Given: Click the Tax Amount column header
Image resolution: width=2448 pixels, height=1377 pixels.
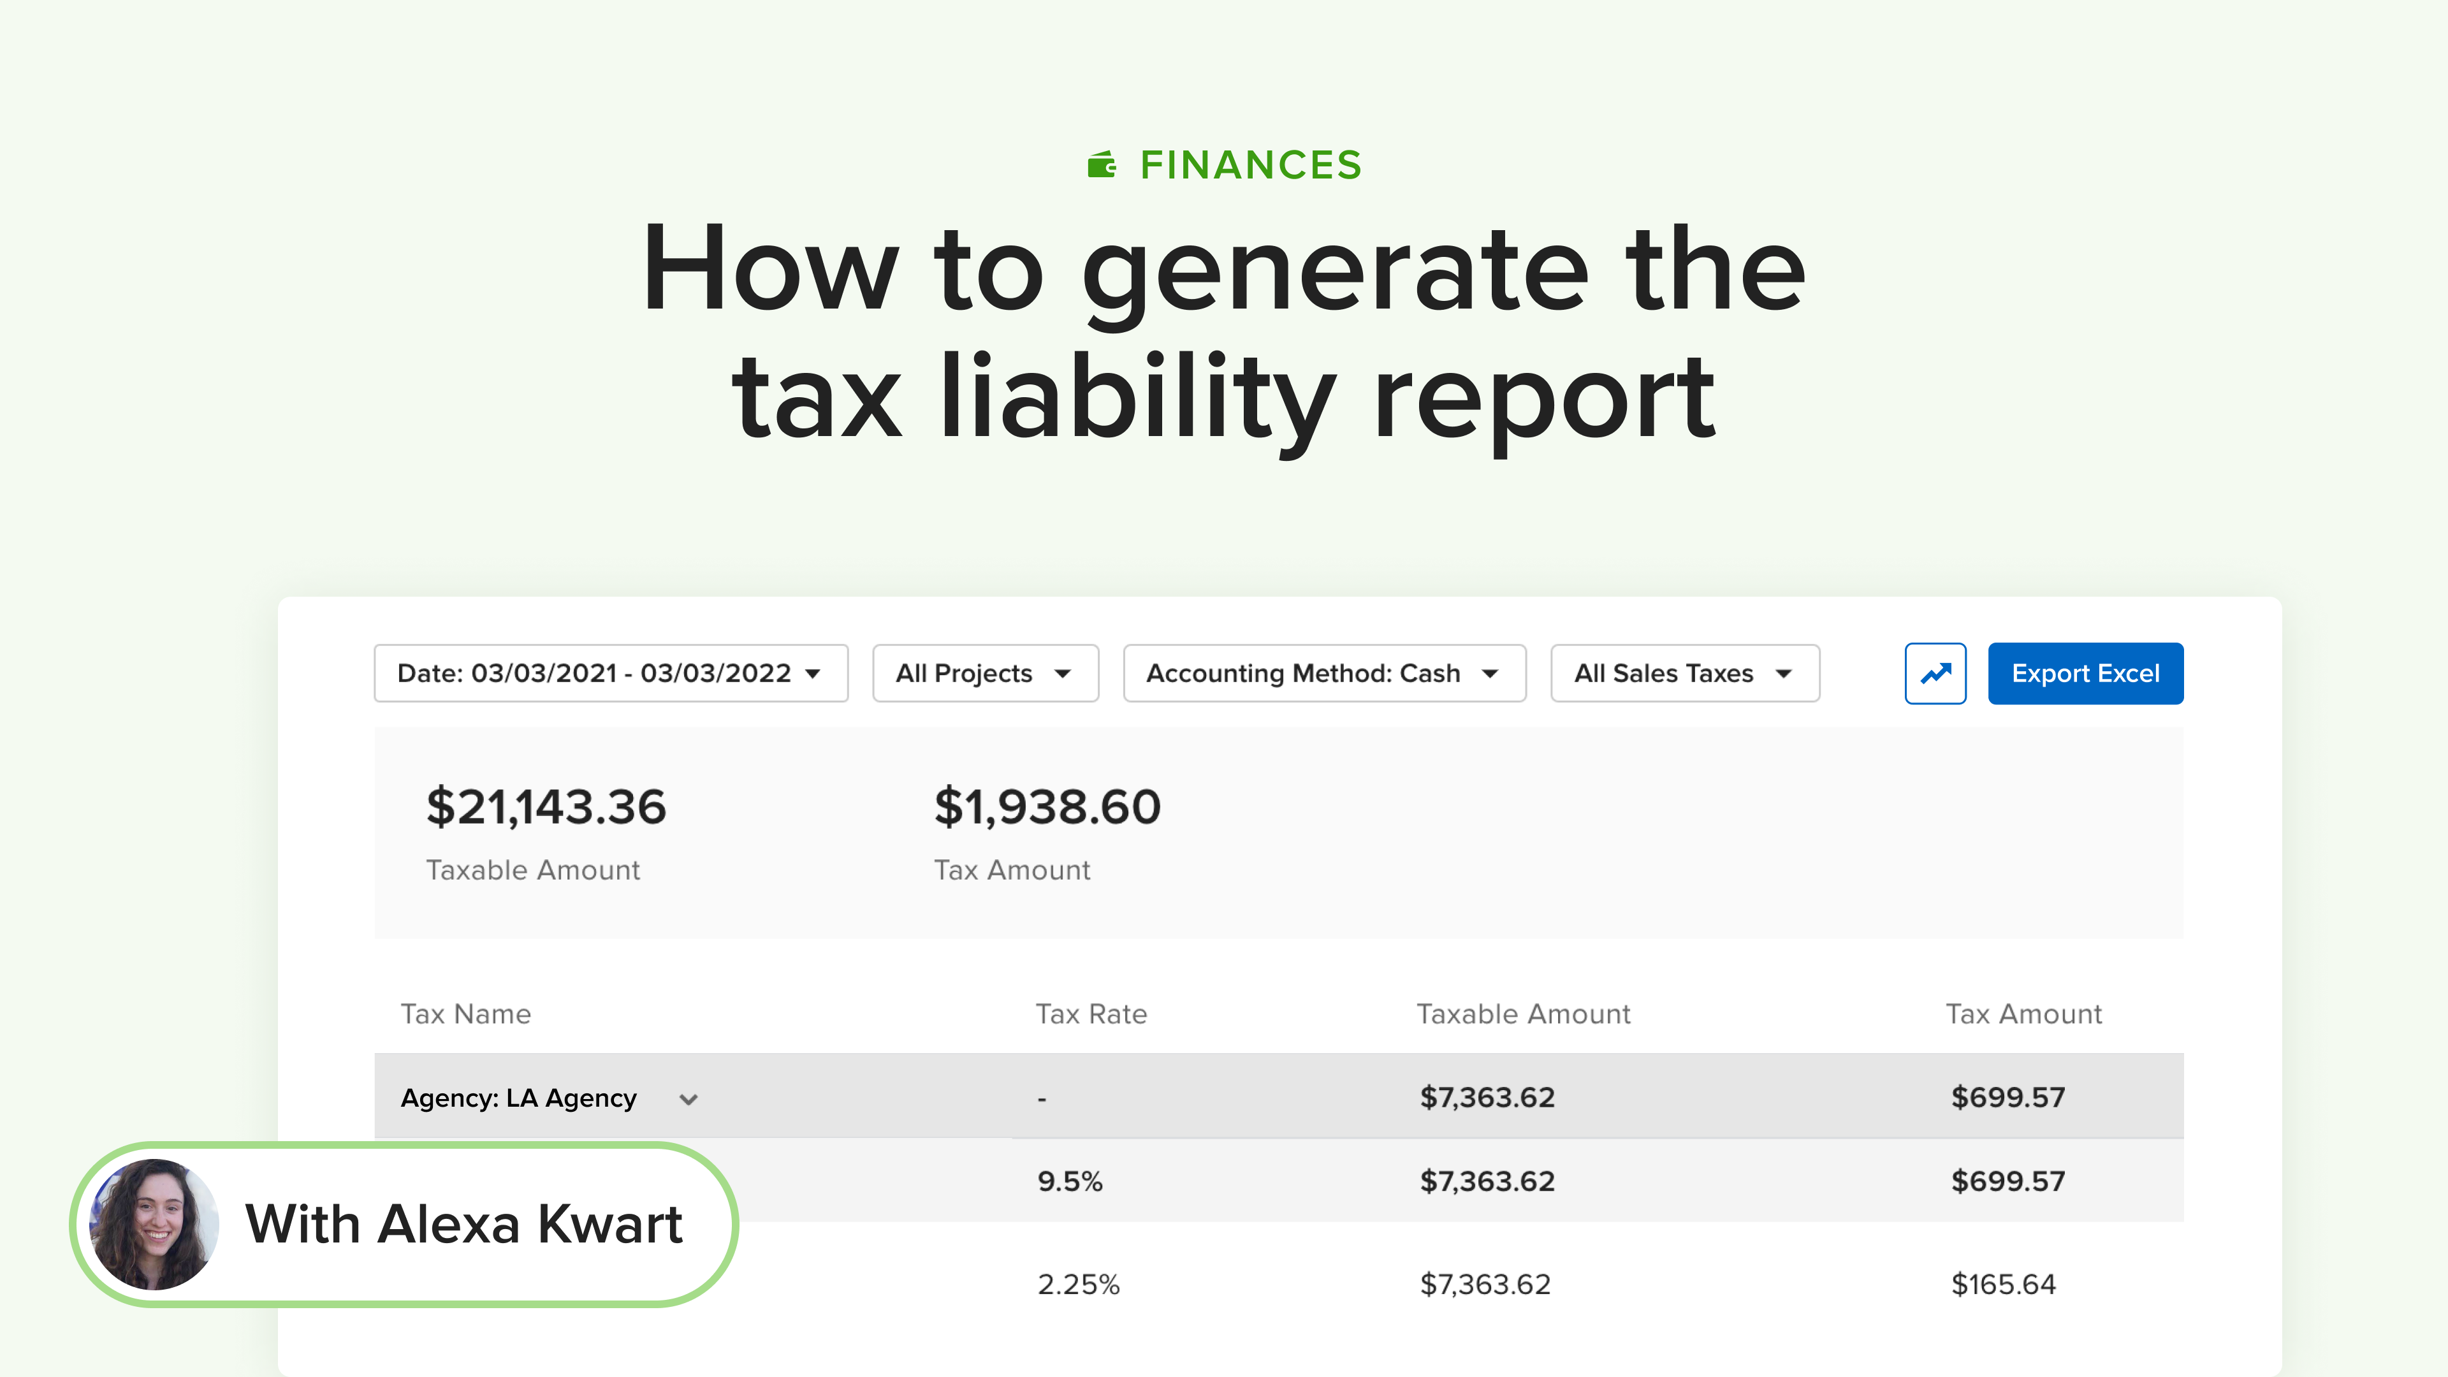Looking at the screenshot, I should tap(2023, 1014).
